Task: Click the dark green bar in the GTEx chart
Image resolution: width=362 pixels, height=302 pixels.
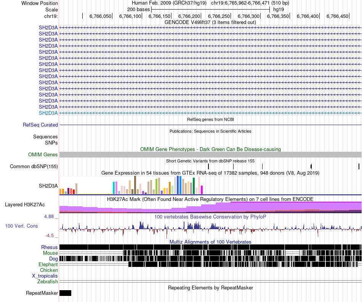Action: coord(194,186)
